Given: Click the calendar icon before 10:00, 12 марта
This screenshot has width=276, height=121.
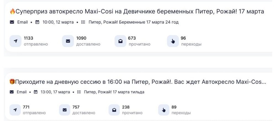Looking at the screenshot, I should click(x=38, y=22).
